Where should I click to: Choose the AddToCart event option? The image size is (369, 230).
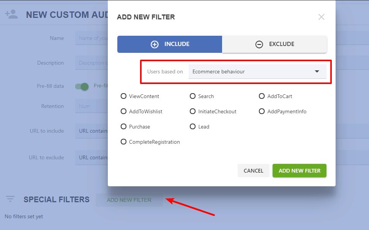coord(262,96)
